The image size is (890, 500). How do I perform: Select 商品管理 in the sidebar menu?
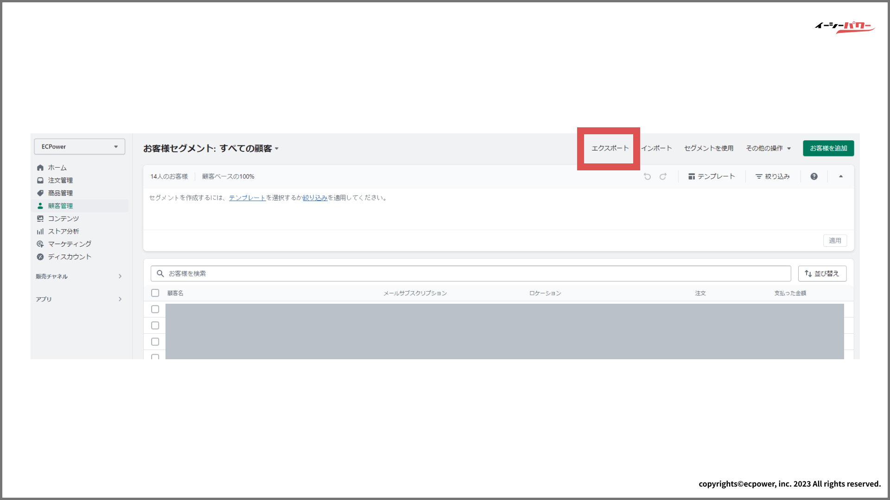click(x=60, y=193)
